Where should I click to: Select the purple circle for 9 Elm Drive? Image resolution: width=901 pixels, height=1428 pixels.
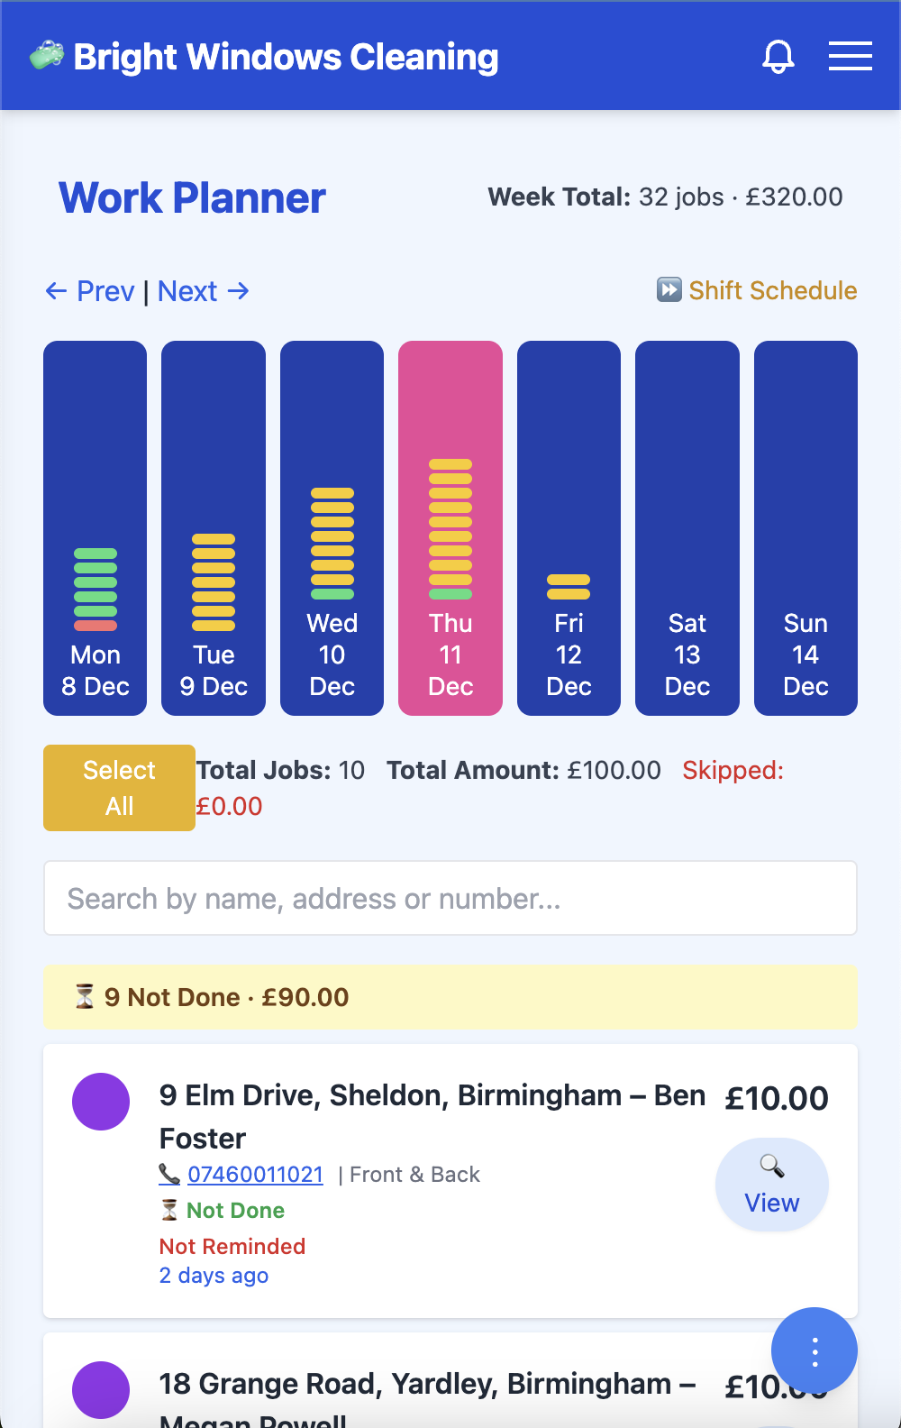tap(101, 1102)
